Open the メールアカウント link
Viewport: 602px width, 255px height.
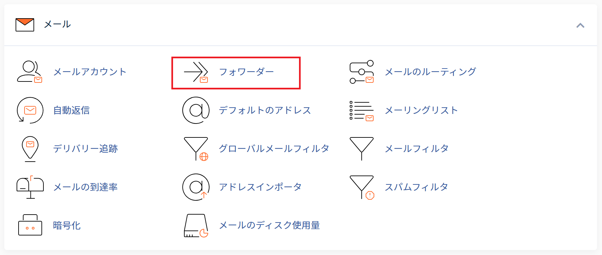pos(90,72)
